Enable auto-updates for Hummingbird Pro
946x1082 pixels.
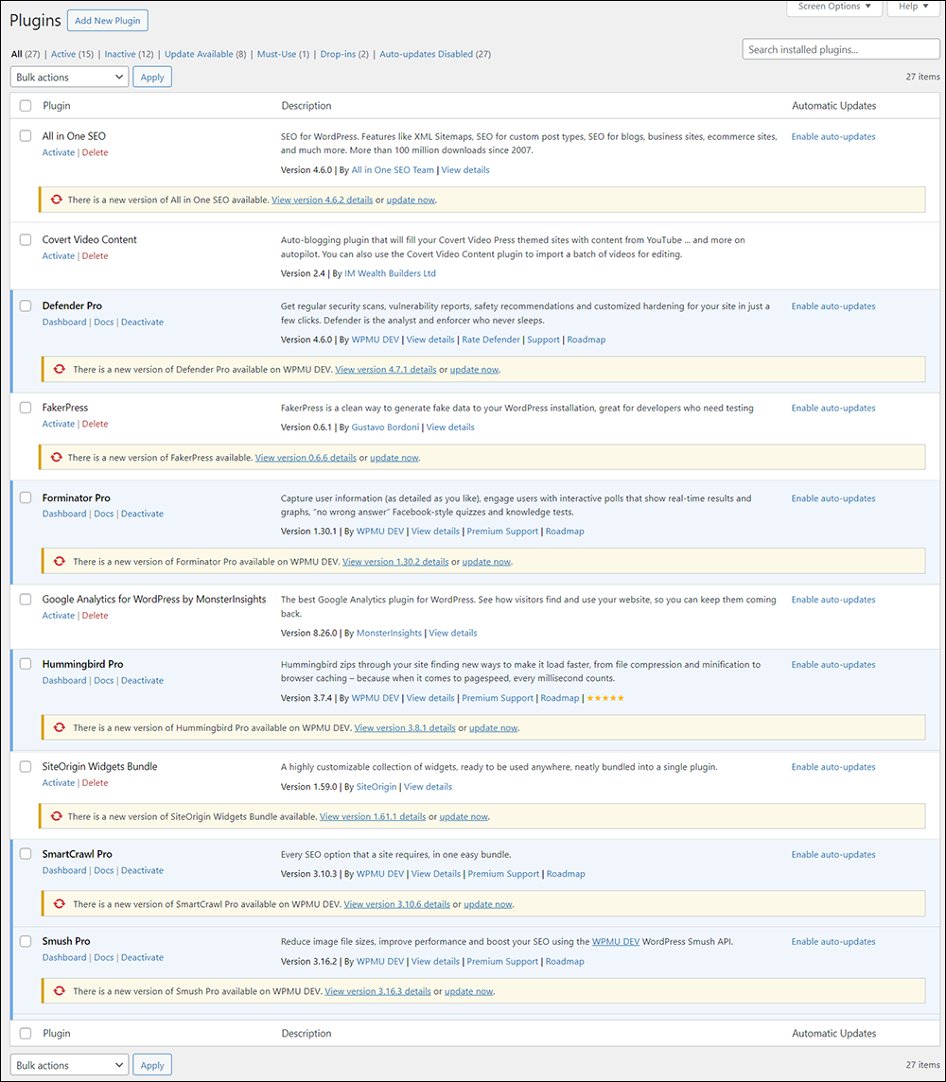pyautogui.click(x=833, y=665)
